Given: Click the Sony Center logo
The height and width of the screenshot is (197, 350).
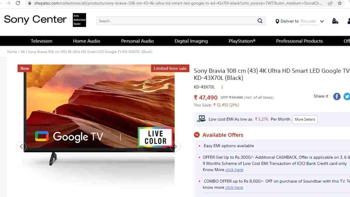Looking at the screenshot, I should [x=35, y=20].
